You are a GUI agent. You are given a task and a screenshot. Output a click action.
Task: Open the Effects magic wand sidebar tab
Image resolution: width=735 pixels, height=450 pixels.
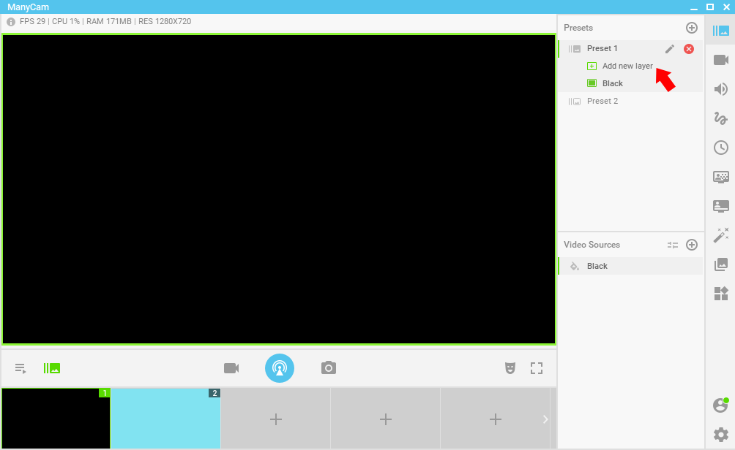pyautogui.click(x=721, y=234)
